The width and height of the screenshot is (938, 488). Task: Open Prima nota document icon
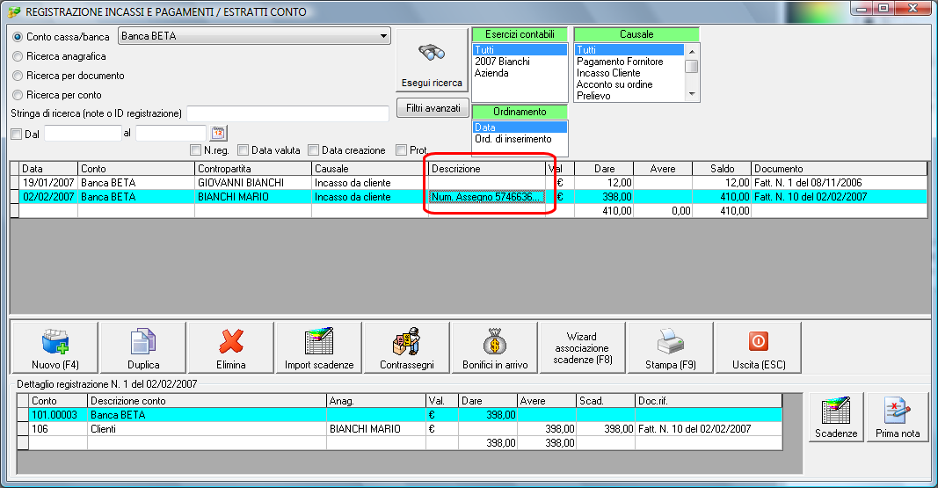(x=898, y=411)
